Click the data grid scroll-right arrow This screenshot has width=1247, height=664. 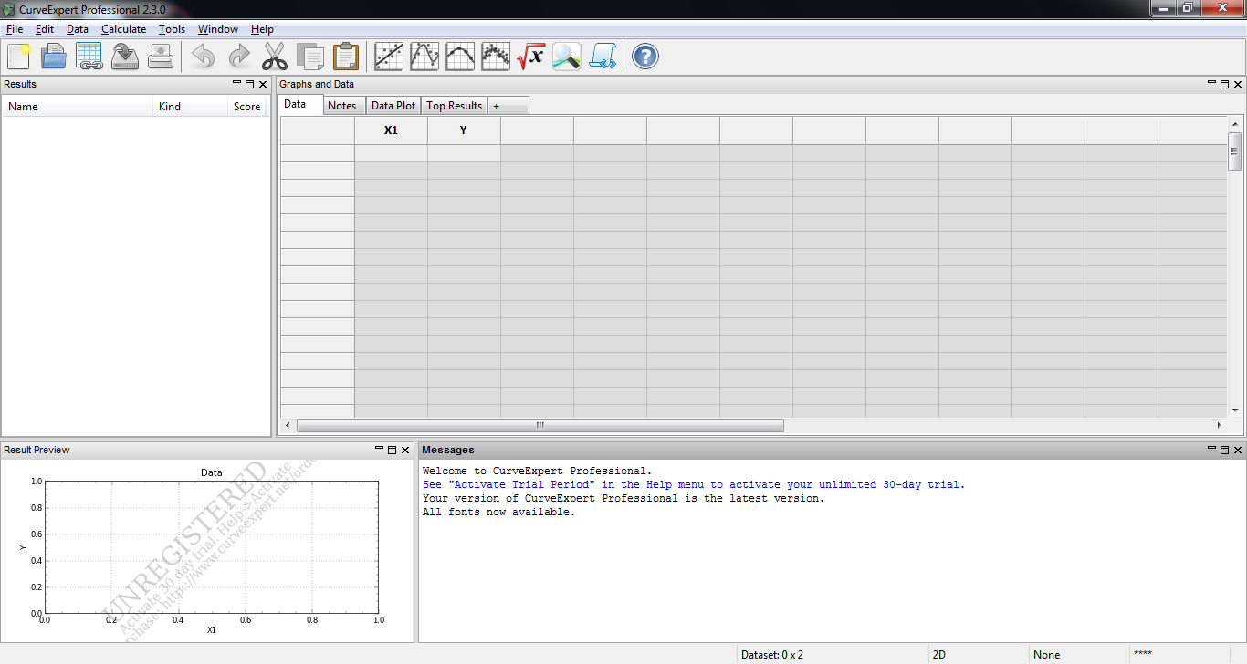click(1220, 425)
